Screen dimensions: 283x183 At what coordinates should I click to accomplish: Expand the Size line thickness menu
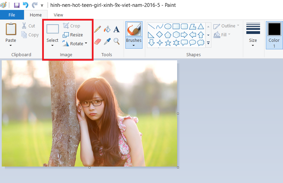[253, 45]
